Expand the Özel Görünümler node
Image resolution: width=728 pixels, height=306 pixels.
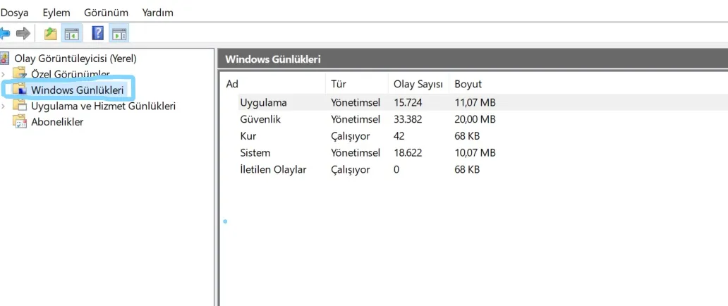click(x=4, y=73)
